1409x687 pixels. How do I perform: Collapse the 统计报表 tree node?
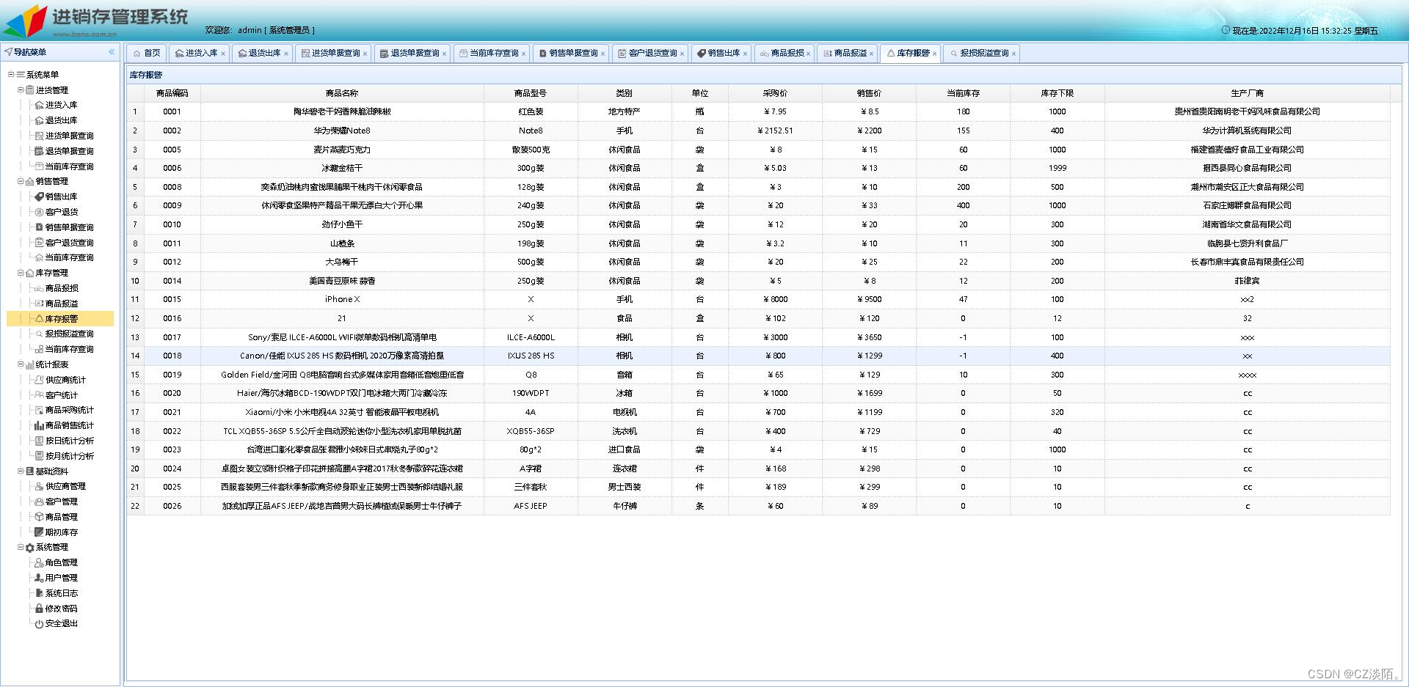[x=21, y=364]
